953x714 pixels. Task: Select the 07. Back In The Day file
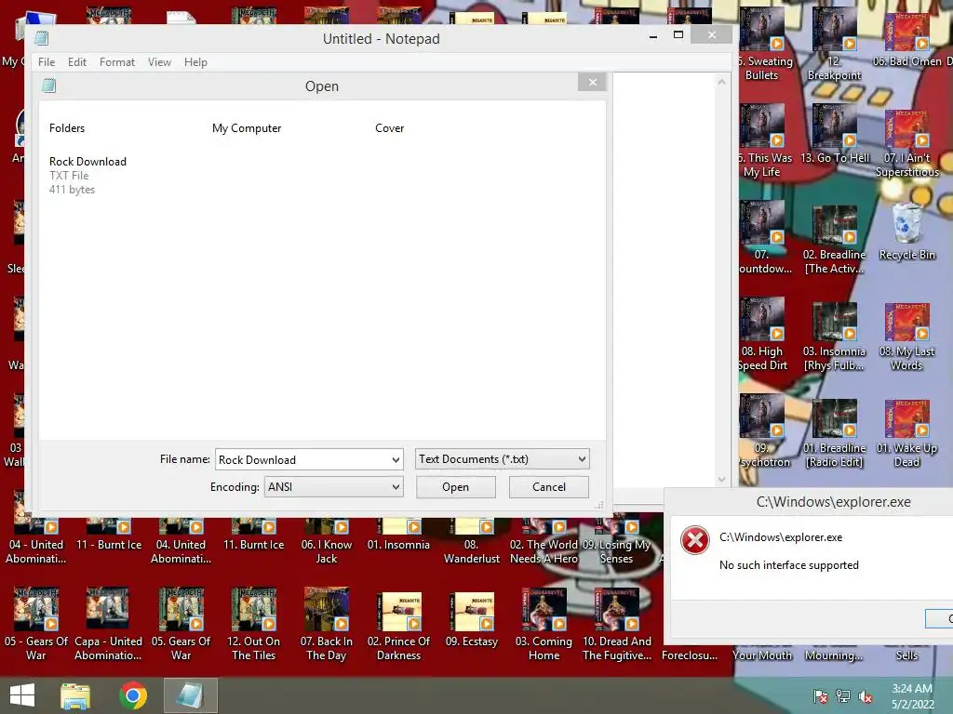click(327, 624)
